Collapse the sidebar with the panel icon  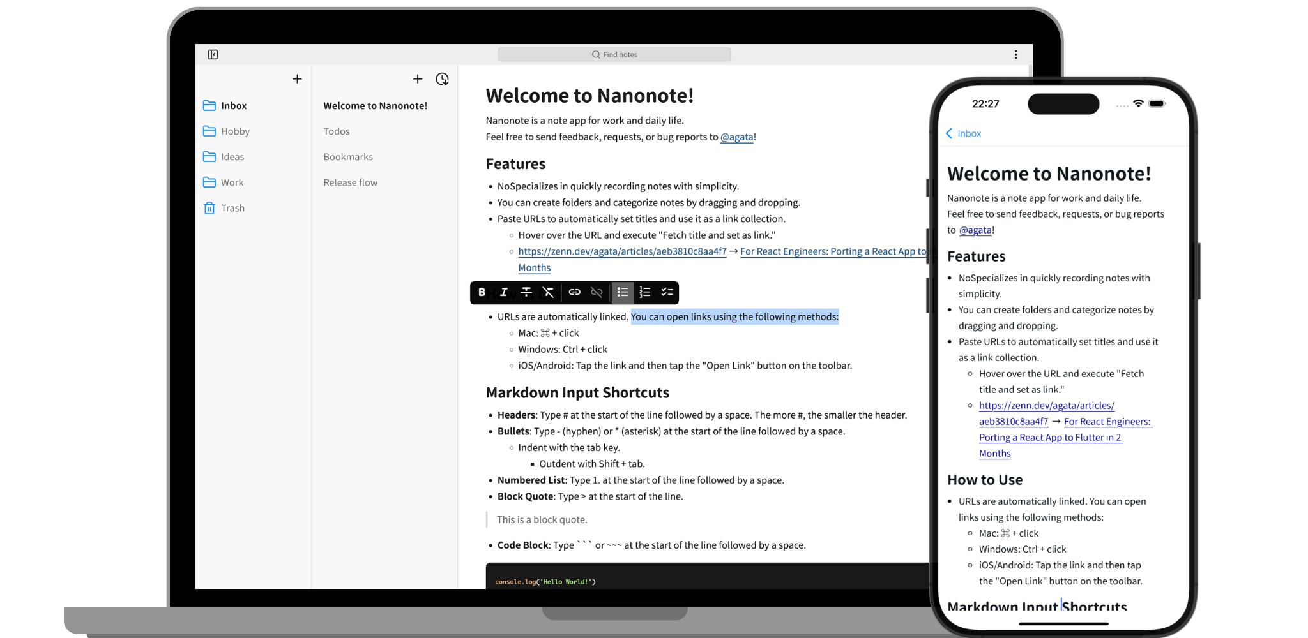[x=213, y=55]
